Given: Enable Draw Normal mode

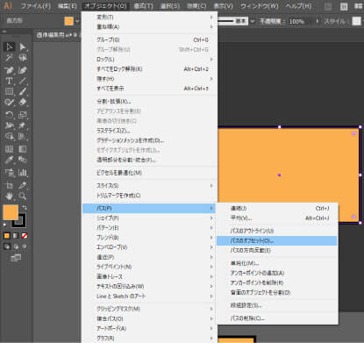Looking at the screenshot, I should [6, 247].
